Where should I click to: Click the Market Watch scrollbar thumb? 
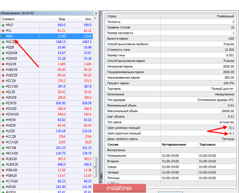[95, 167]
